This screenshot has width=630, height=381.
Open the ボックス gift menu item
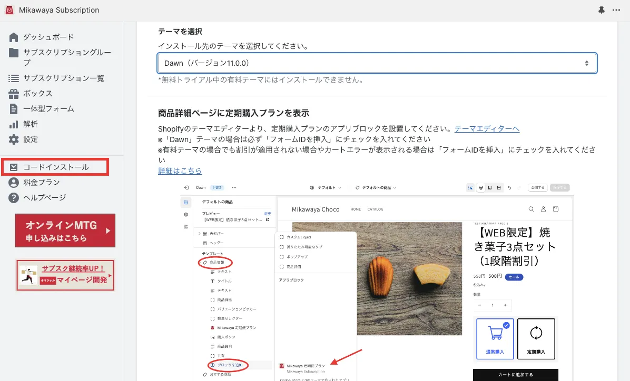pos(31,94)
